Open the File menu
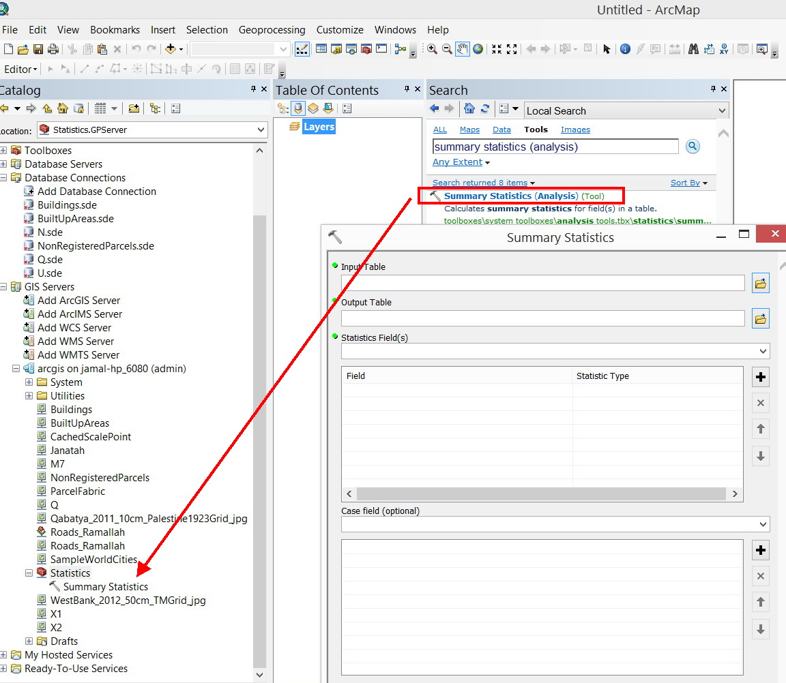 point(10,30)
